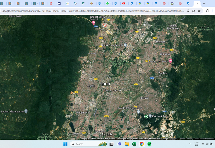Switch to the planet icon tab
Viewport: 215px width, 148px height.
coord(83,3)
